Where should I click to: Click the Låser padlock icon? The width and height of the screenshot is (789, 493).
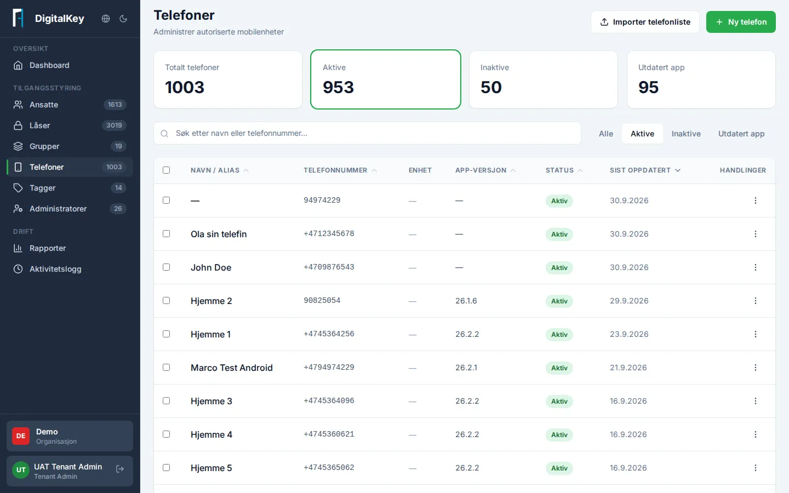click(x=18, y=125)
